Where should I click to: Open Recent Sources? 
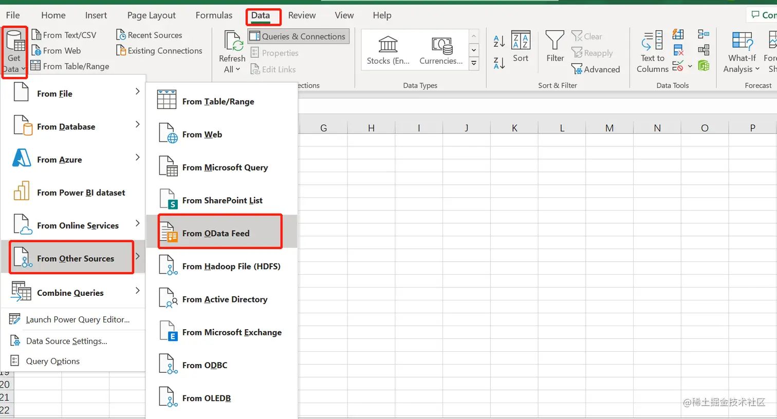click(x=149, y=35)
